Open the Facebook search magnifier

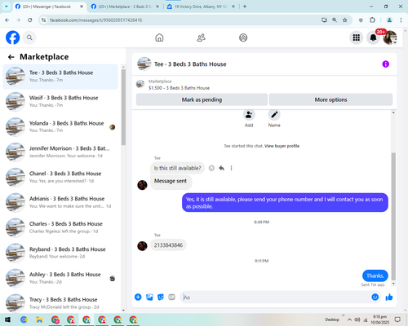[29, 37]
